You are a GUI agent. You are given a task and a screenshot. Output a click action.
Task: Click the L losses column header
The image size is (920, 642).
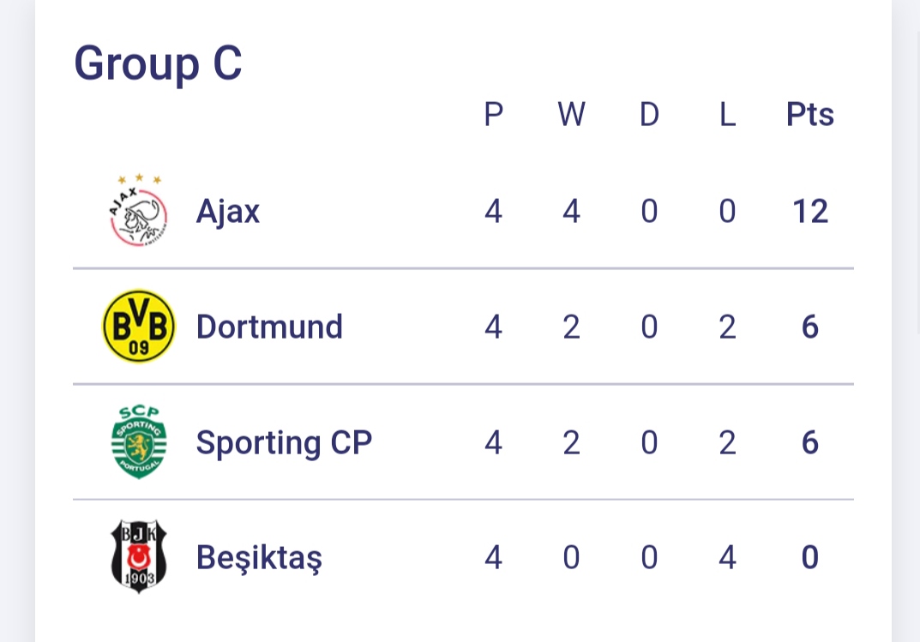coord(727,114)
